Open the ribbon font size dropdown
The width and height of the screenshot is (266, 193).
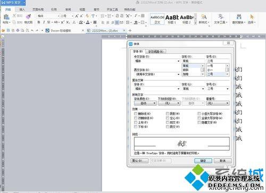[x=72, y=16]
